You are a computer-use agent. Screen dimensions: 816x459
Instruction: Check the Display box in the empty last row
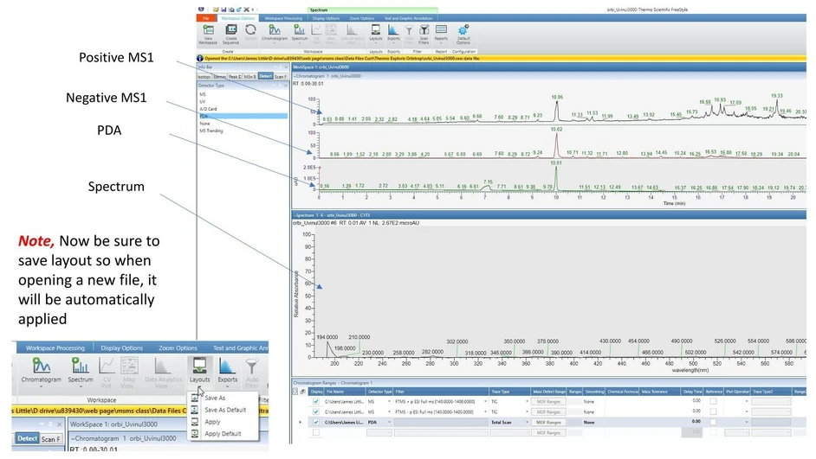316,432
